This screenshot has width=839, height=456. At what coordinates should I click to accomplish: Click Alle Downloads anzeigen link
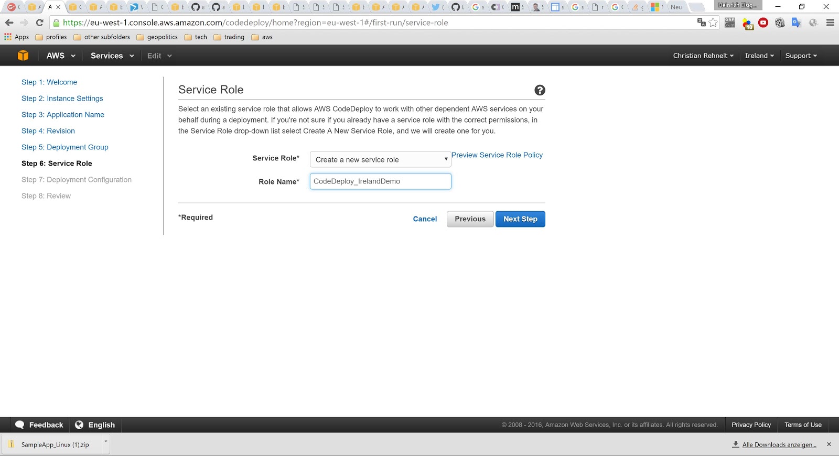[x=779, y=444]
